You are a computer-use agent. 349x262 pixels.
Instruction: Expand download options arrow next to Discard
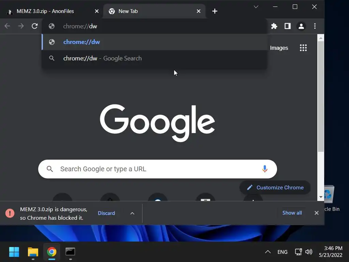(x=132, y=213)
